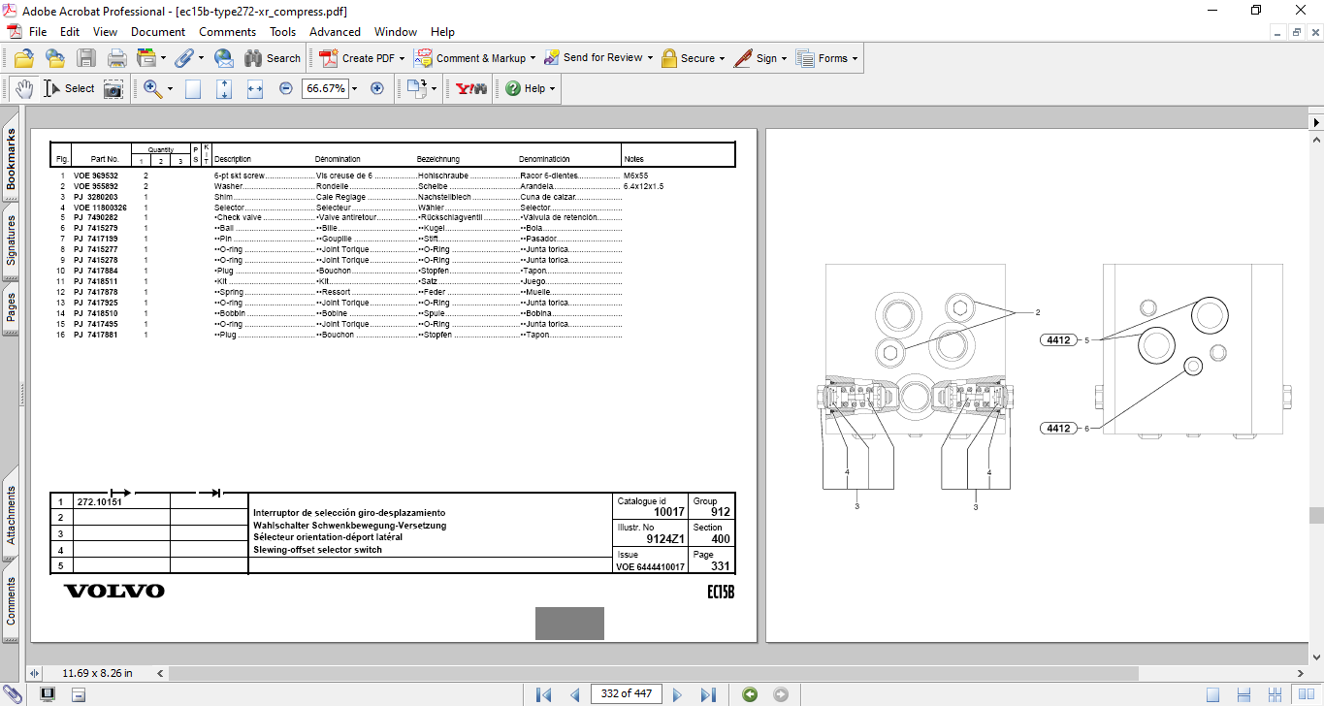Enable single page layout view
The height and width of the screenshot is (706, 1324).
[x=1213, y=694]
